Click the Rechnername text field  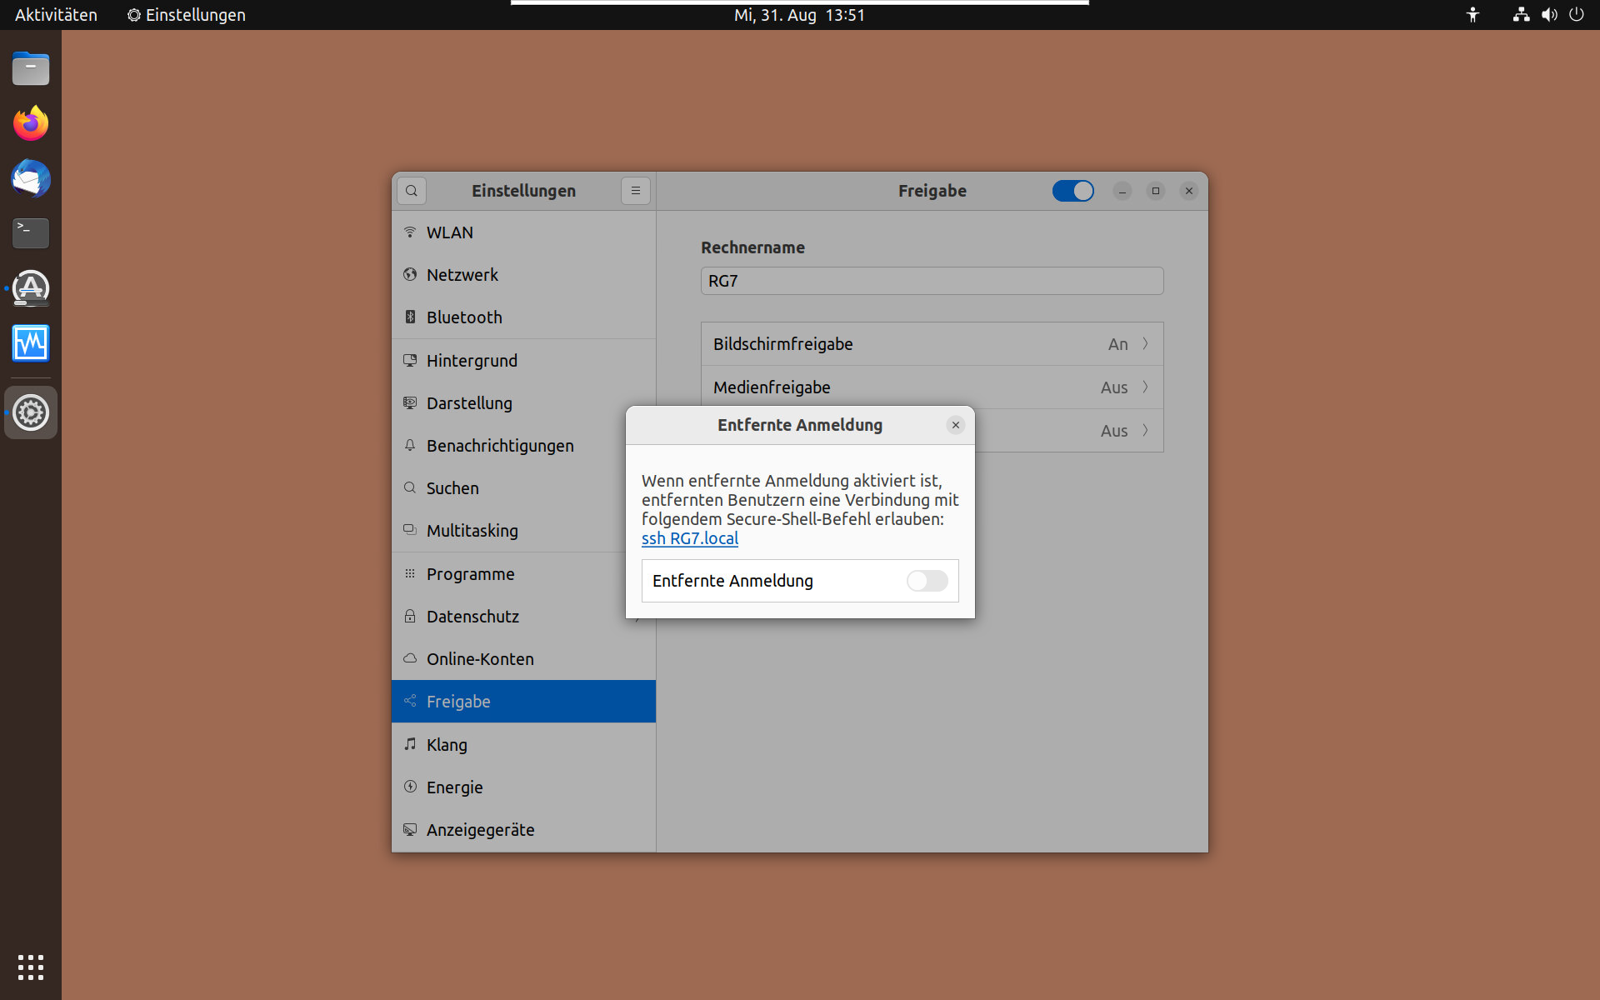pos(932,281)
